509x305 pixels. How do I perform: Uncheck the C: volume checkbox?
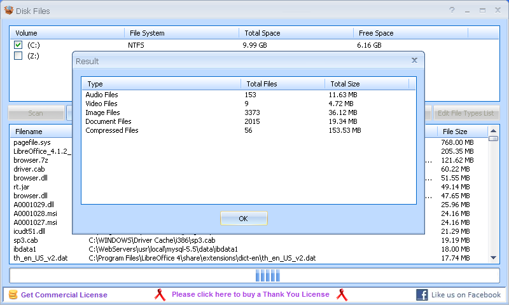[18, 44]
